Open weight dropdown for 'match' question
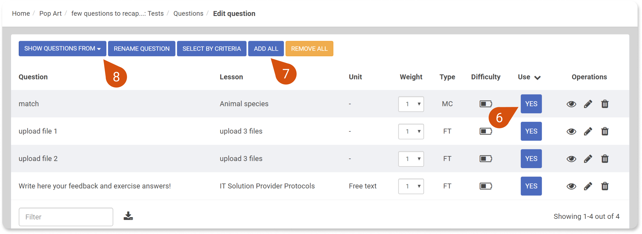 (x=411, y=104)
